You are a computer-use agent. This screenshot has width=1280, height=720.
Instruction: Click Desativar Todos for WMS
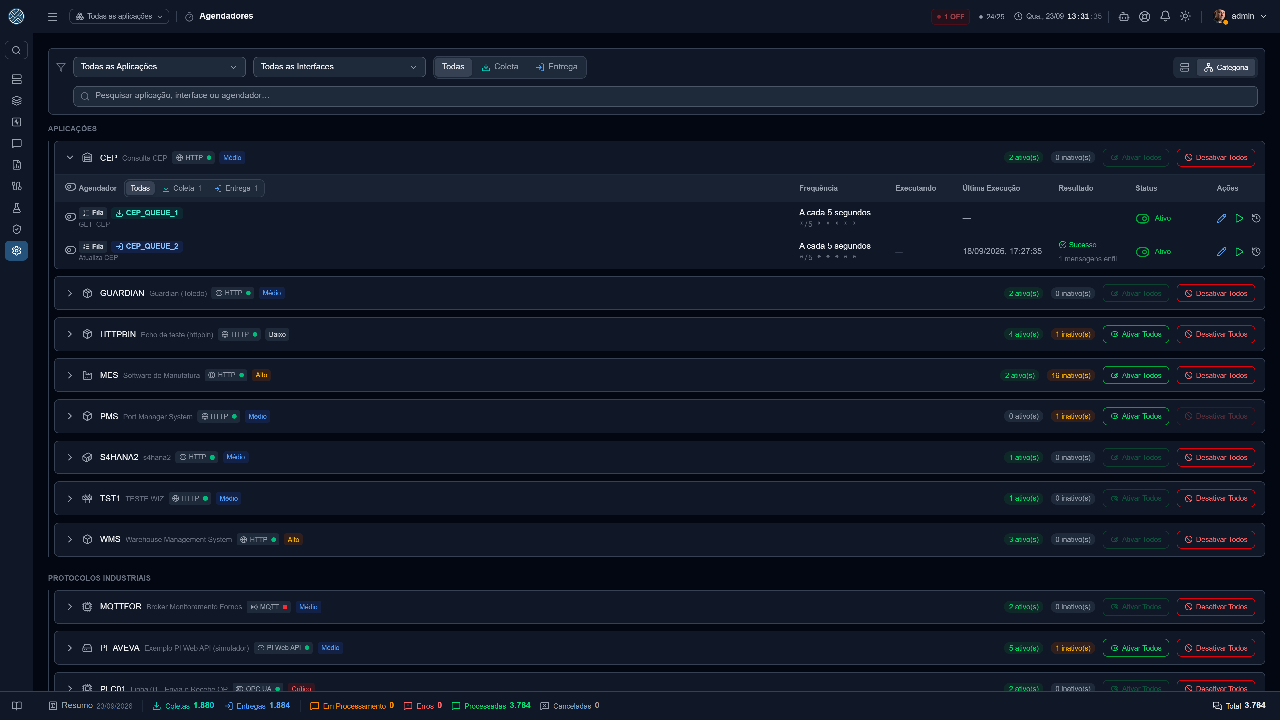coord(1216,540)
